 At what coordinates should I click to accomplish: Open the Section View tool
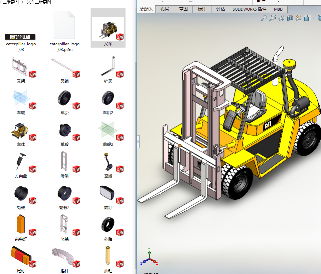(290, 18)
